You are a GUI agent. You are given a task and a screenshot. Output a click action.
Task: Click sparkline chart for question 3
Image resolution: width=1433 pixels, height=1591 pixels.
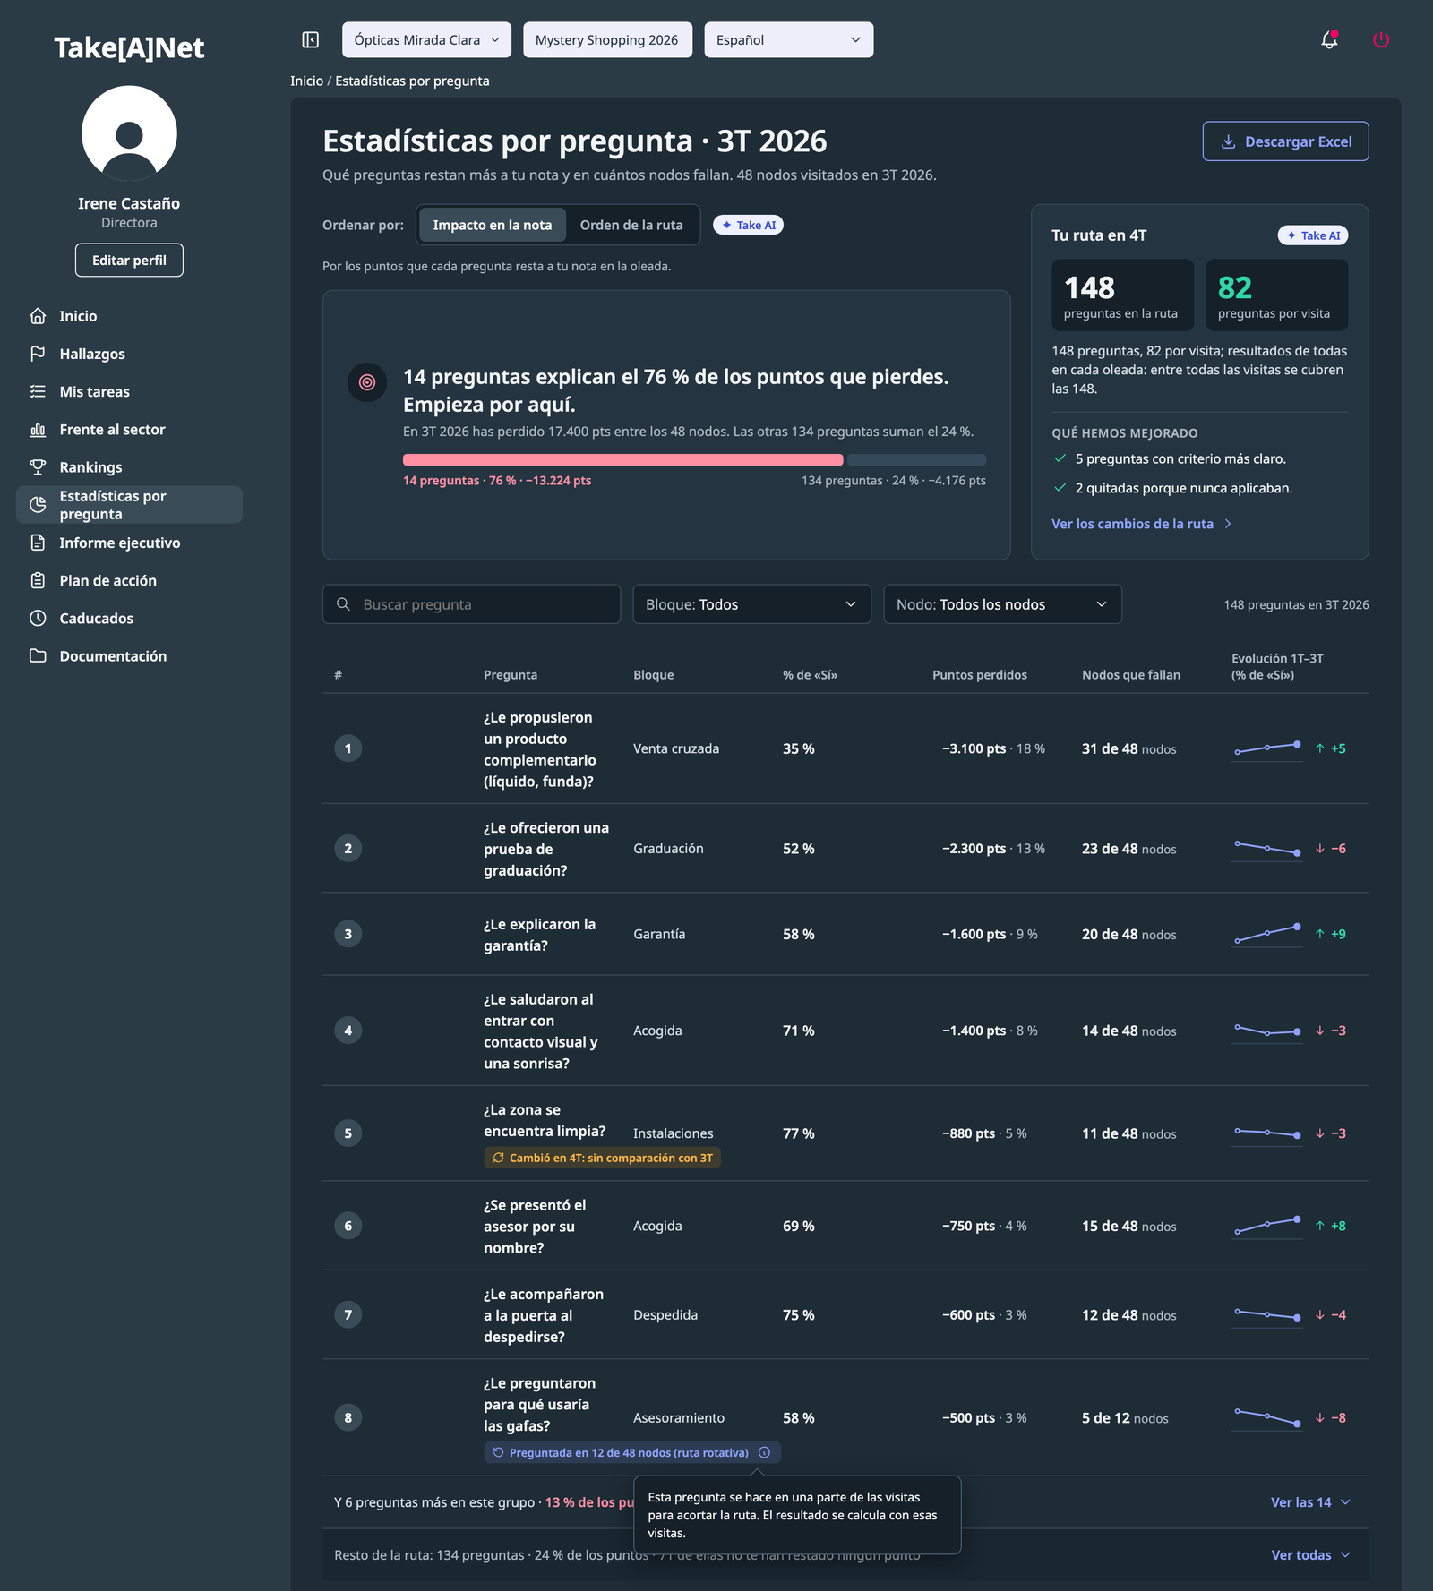(x=1267, y=934)
